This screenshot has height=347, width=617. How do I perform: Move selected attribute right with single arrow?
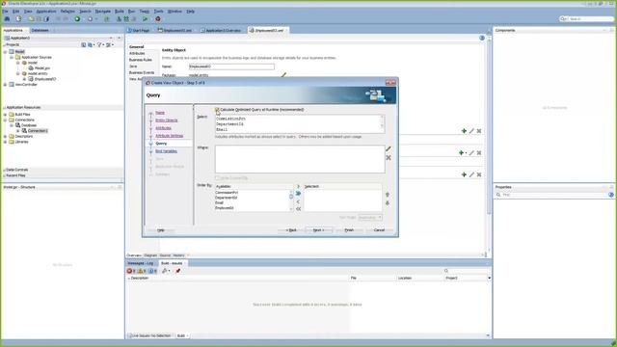click(298, 186)
